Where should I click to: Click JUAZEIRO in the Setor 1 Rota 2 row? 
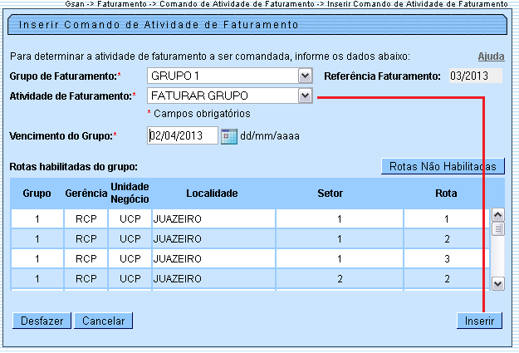(177, 238)
